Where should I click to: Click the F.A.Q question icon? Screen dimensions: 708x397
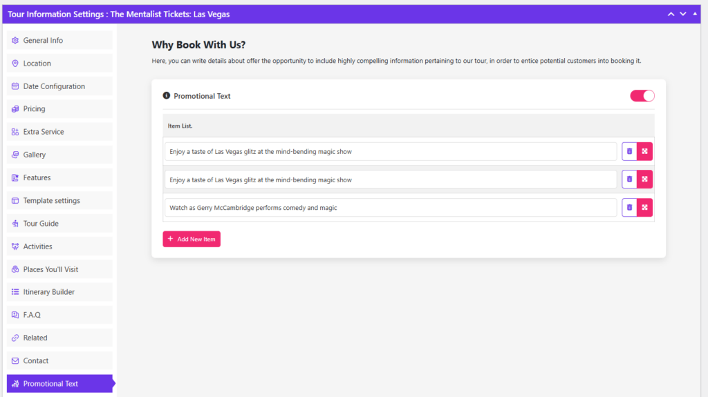coord(15,315)
